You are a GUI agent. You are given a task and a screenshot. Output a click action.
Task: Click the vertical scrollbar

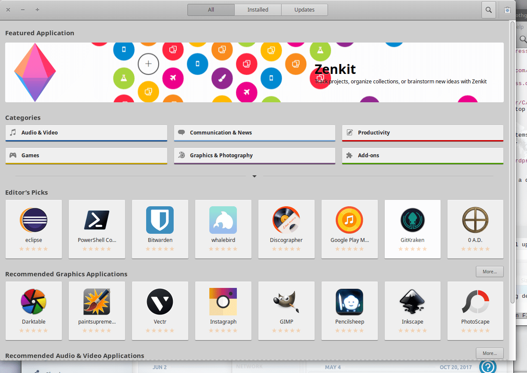(x=512, y=162)
